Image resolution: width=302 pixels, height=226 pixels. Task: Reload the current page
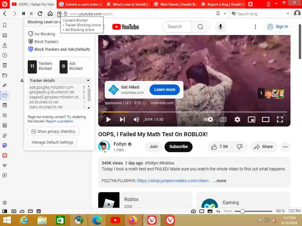40,14
